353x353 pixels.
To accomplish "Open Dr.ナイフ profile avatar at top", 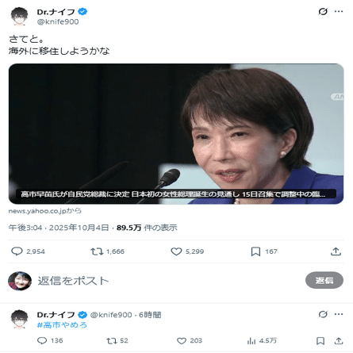I will pos(19,16).
